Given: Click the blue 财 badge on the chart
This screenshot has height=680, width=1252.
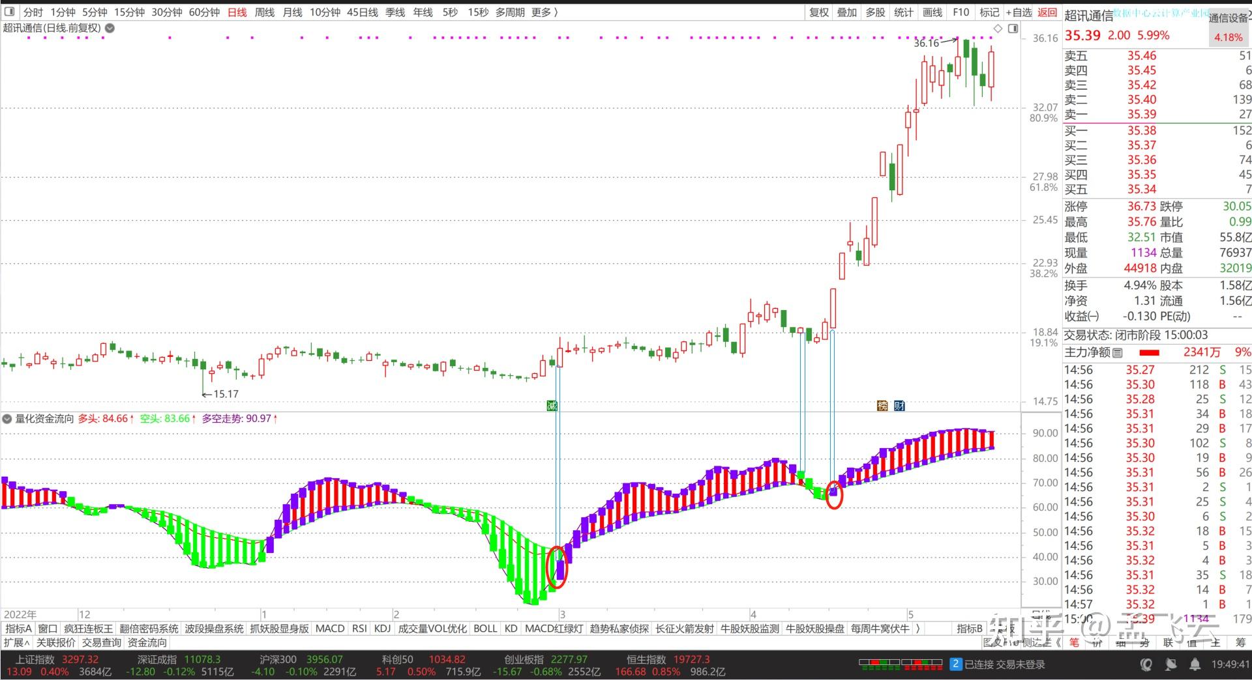Looking at the screenshot, I should [899, 406].
